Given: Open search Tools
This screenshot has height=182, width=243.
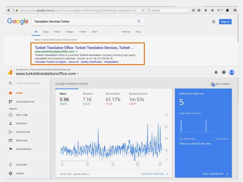Looking at the screenshot, I should click(138, 32).
